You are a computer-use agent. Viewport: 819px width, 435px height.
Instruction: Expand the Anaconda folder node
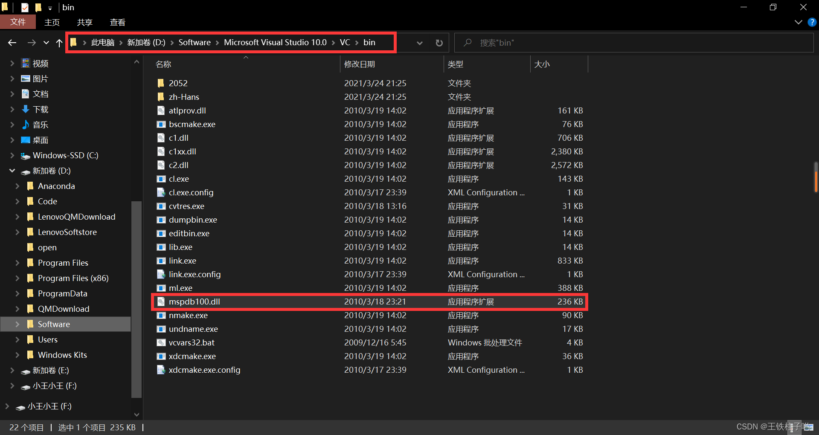pyautogui.click(x=17, y=186)
